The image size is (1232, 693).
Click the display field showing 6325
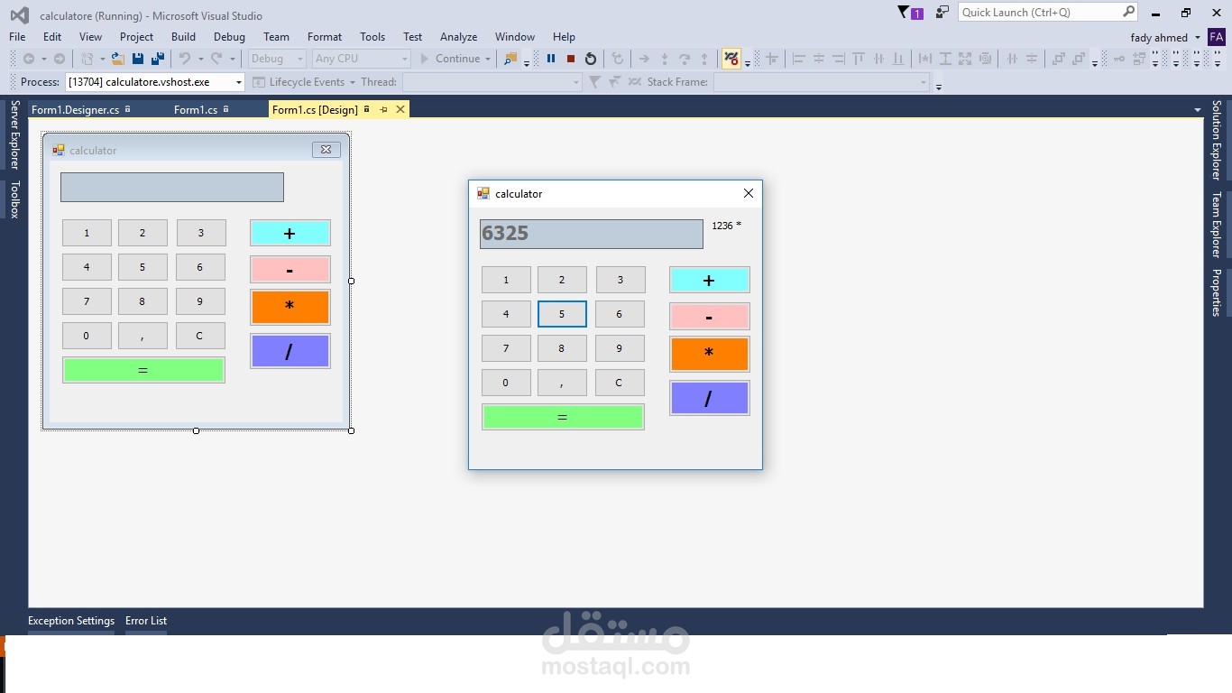pyautogui.click(x=592, y=234)
